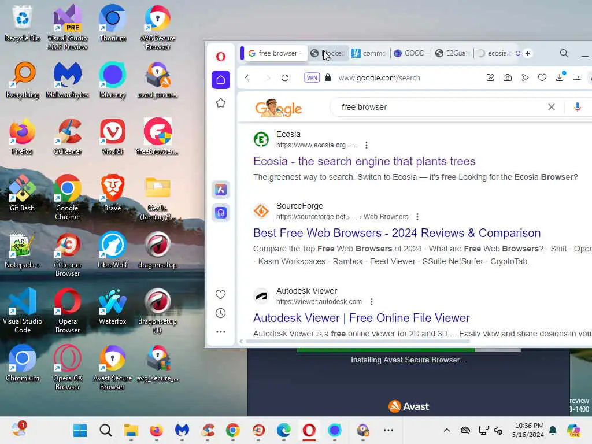Select the Notepad++ desktop icon
Image resolution: width=592 pixels, height=444 pixels.
23,250
